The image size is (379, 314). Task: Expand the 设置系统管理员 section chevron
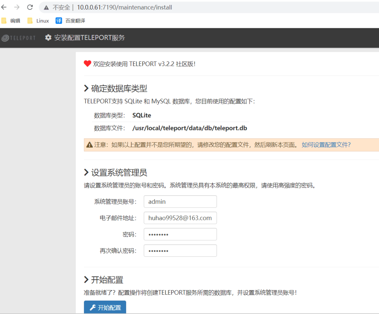click(86, 172)
